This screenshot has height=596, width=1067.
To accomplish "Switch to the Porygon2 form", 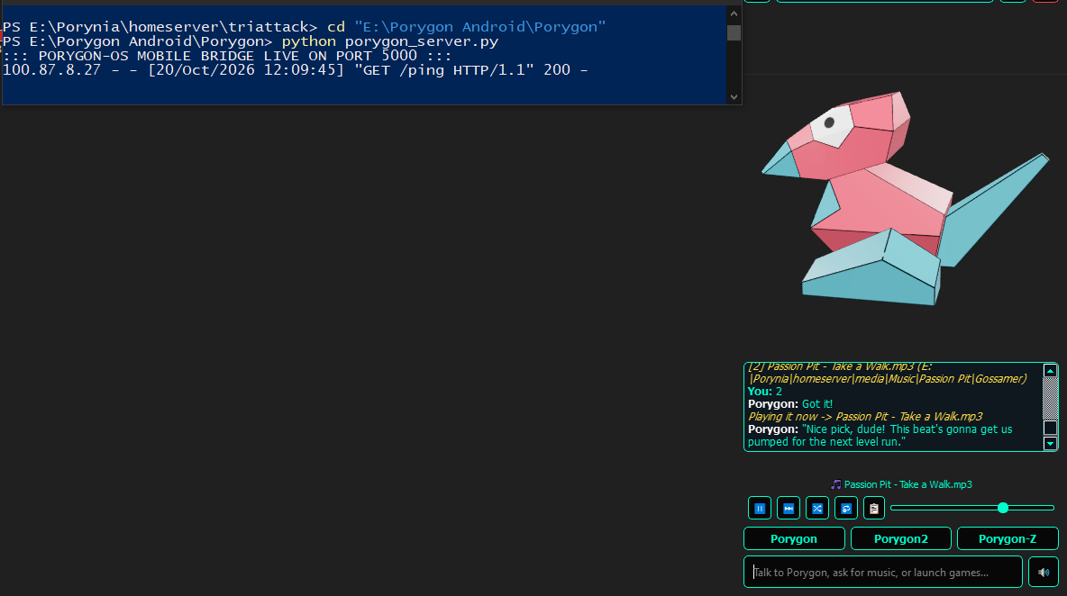I will click(x=901, y=538).
